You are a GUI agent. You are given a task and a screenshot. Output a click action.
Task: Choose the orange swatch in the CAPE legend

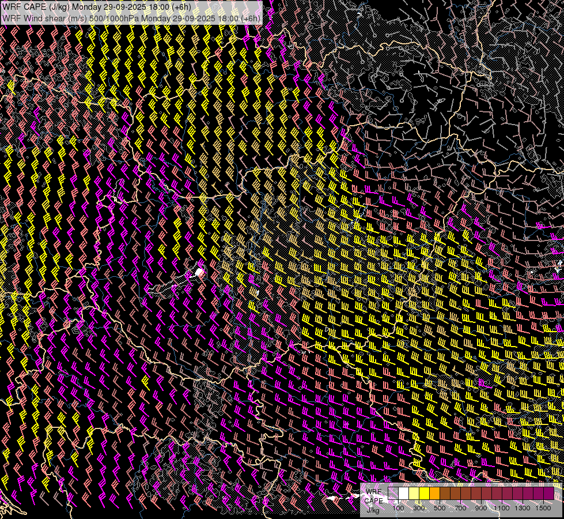point(435,494)
